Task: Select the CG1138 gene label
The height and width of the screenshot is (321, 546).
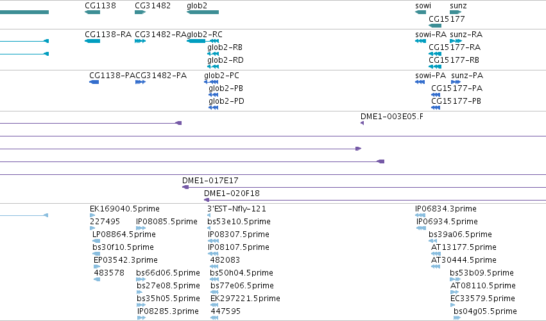Action: point(100,6)
